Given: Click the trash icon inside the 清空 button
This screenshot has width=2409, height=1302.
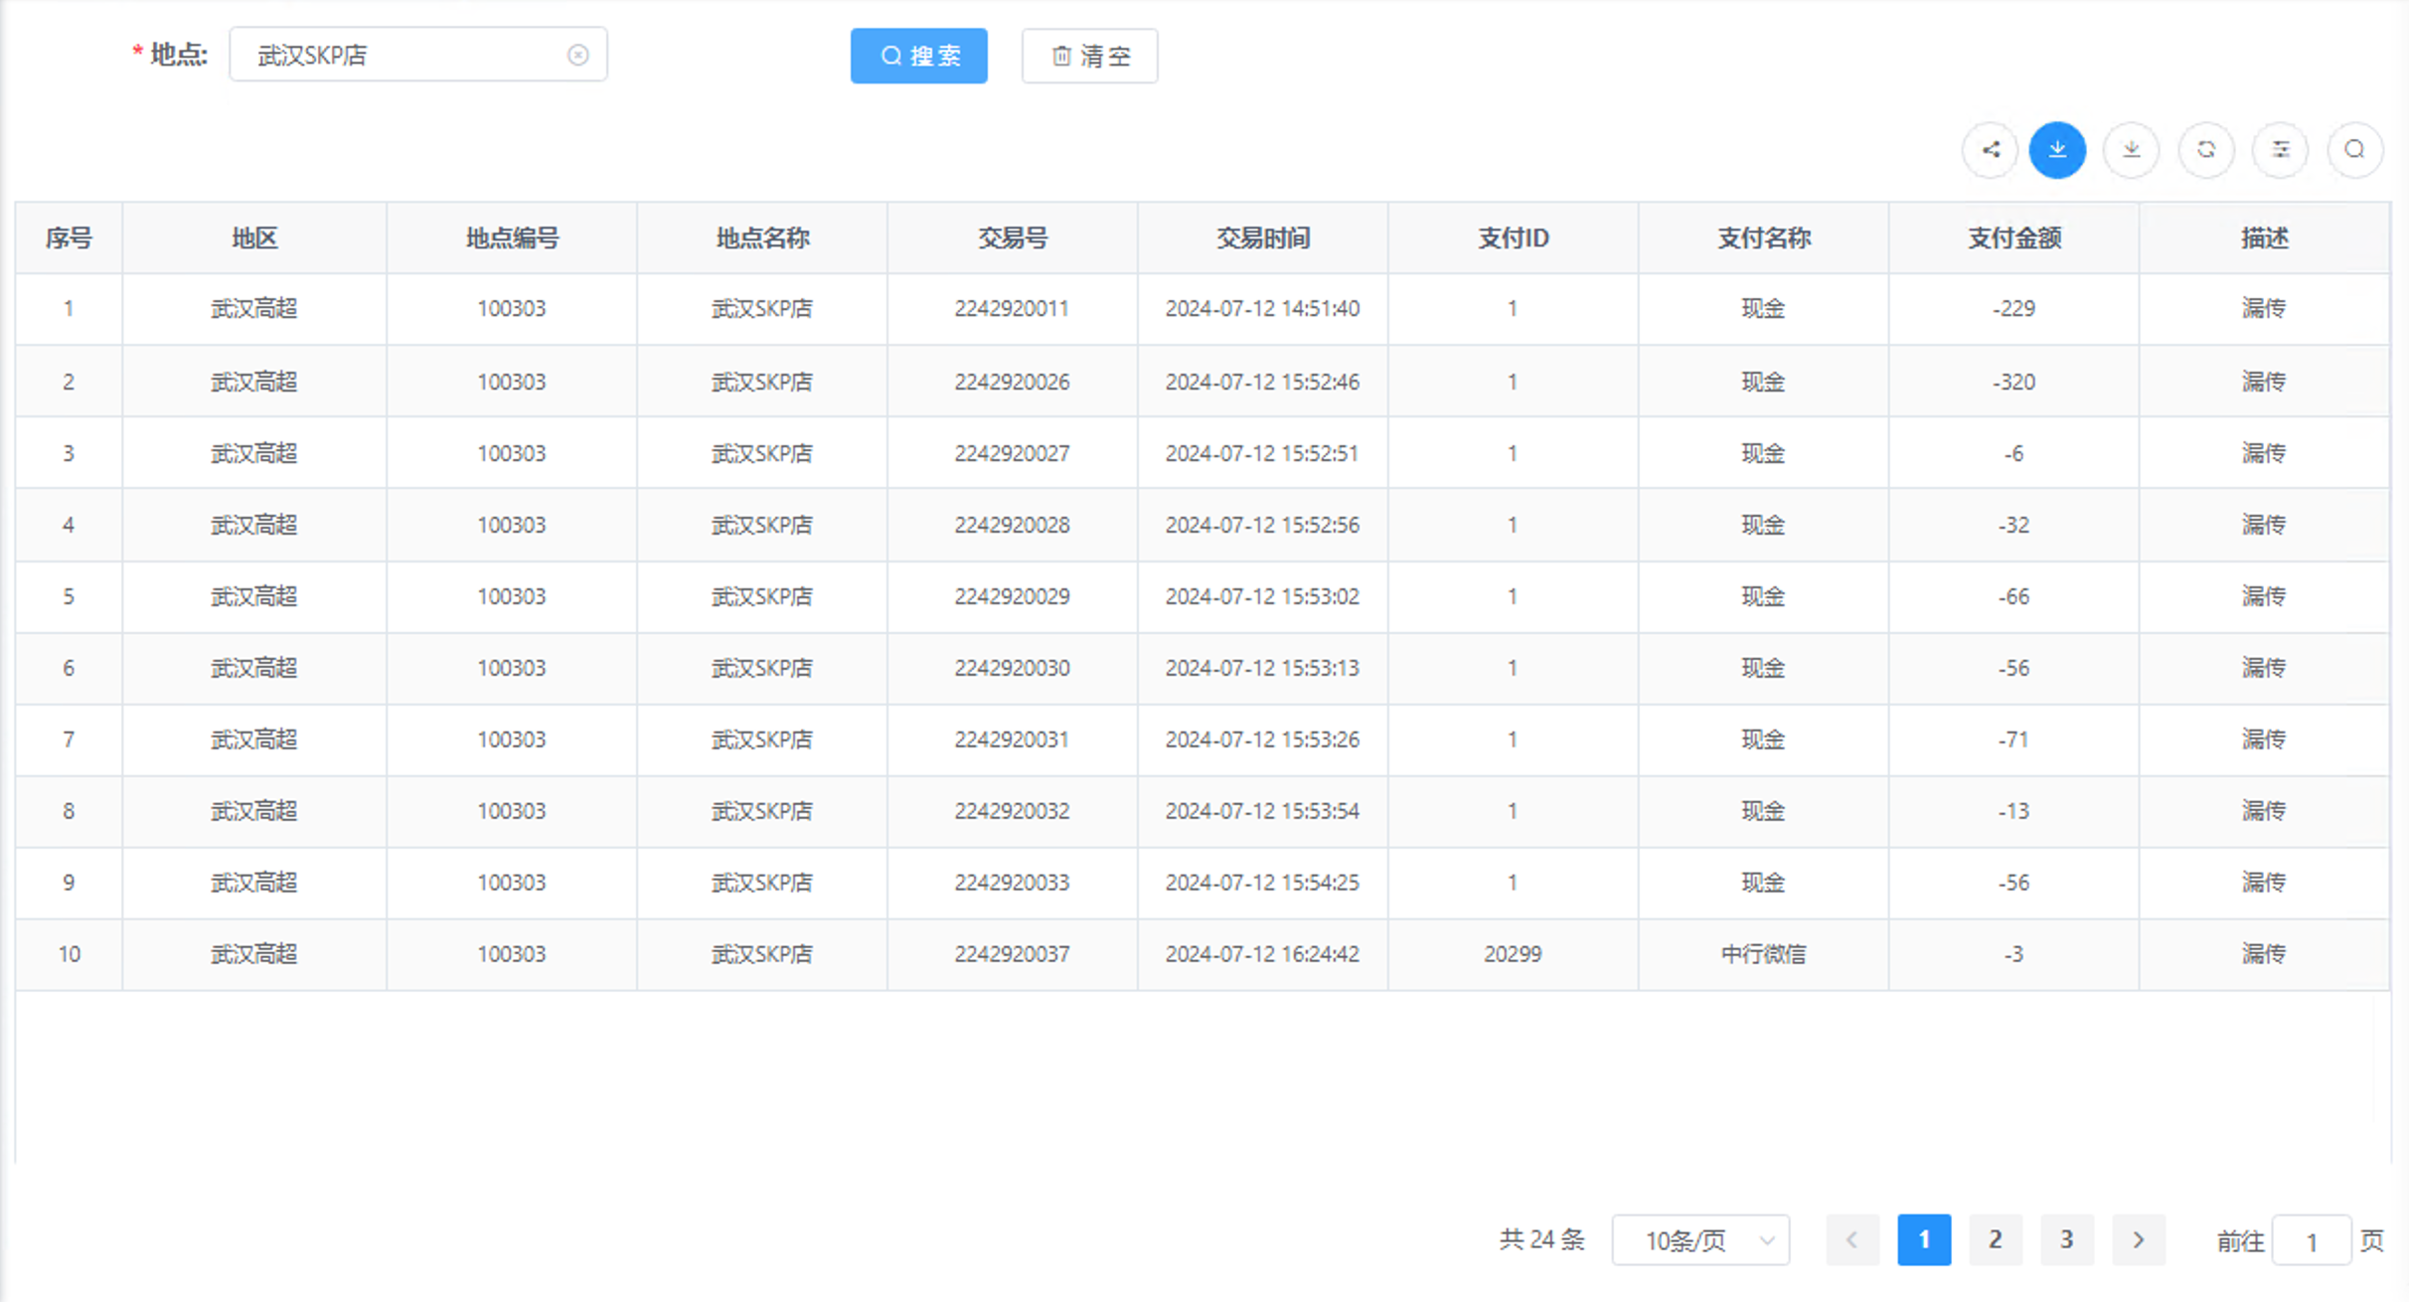Looking at the screenshot, I should click(1058, 57).
